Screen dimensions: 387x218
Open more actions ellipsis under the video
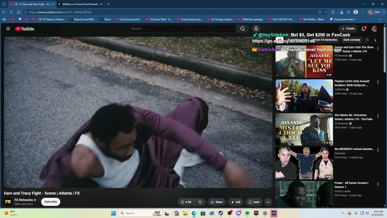[x=268, y=202]
